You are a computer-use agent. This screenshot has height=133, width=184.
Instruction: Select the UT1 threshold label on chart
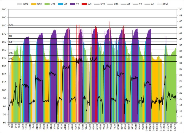pyautogui.click(x=11, y=53)
